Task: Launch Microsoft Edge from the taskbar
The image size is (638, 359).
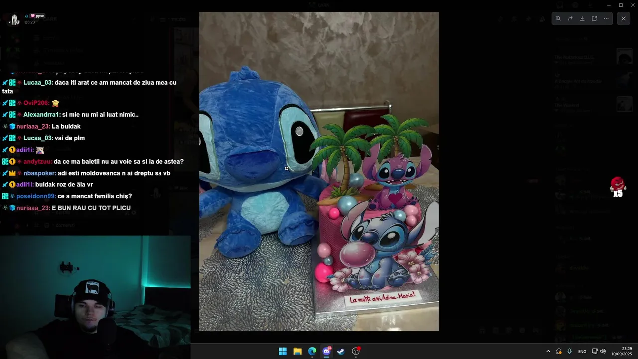Action: pyautogui.click(x=312, y=351)
